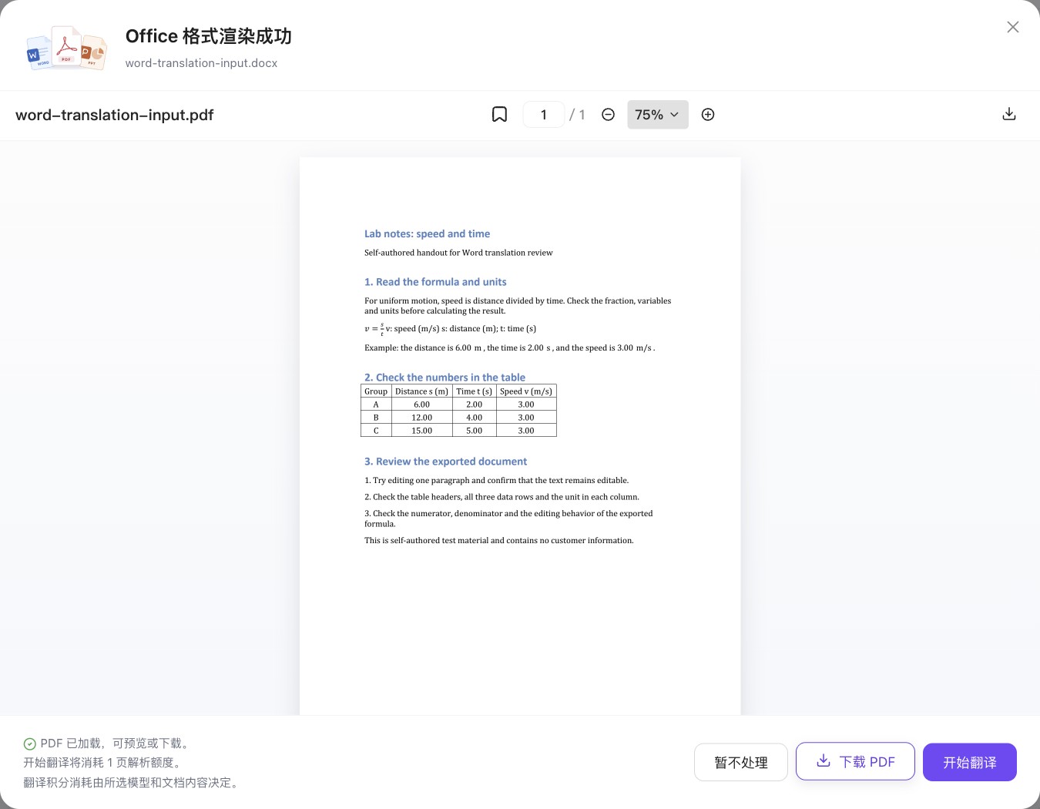Click the 开始翻译 button
The width and height of the screenshot is (1040, 809).
(x=970, y=763)
